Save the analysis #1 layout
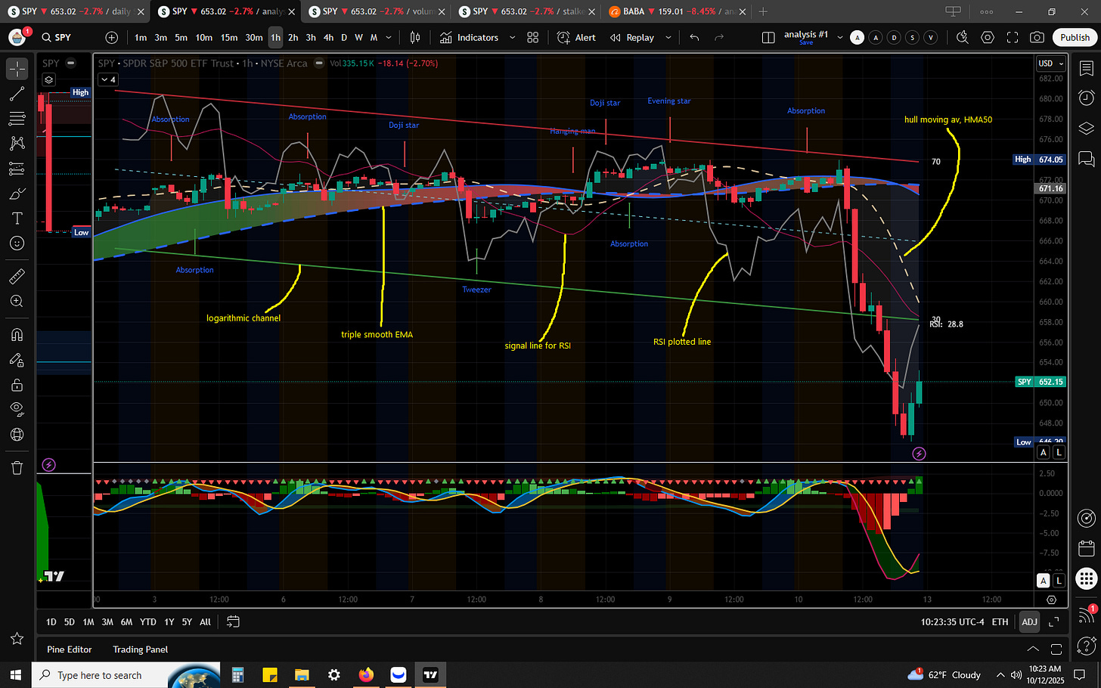The image size is (1101, 688). tap(806, 42)
